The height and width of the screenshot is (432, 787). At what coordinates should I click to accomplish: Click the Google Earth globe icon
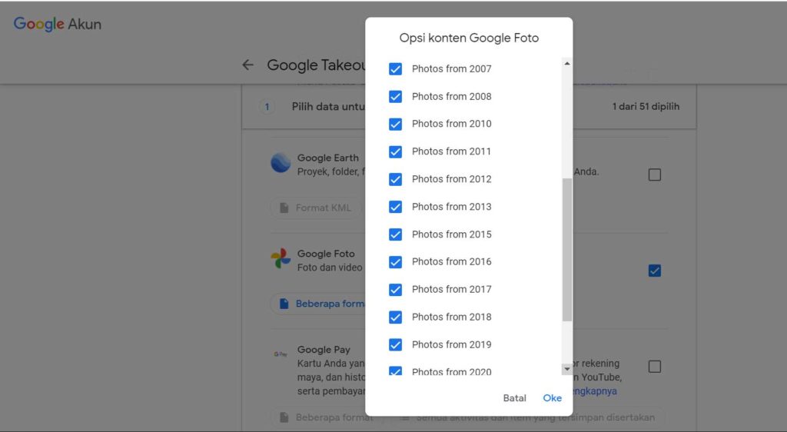pyautogui.click(x=281, y=163)
